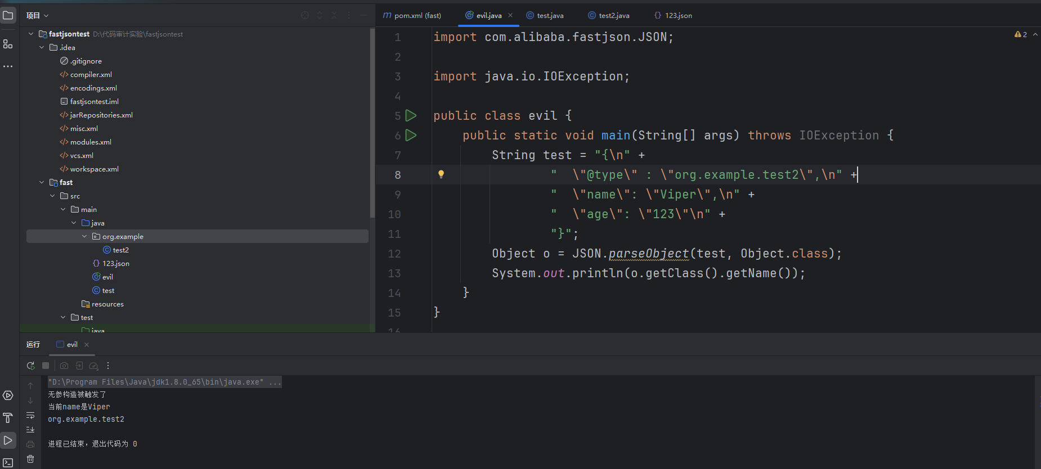Viewport: 1041px width, 469px height.
Task: Collapse the org.example package node
Action: click(x=84, y=237)
